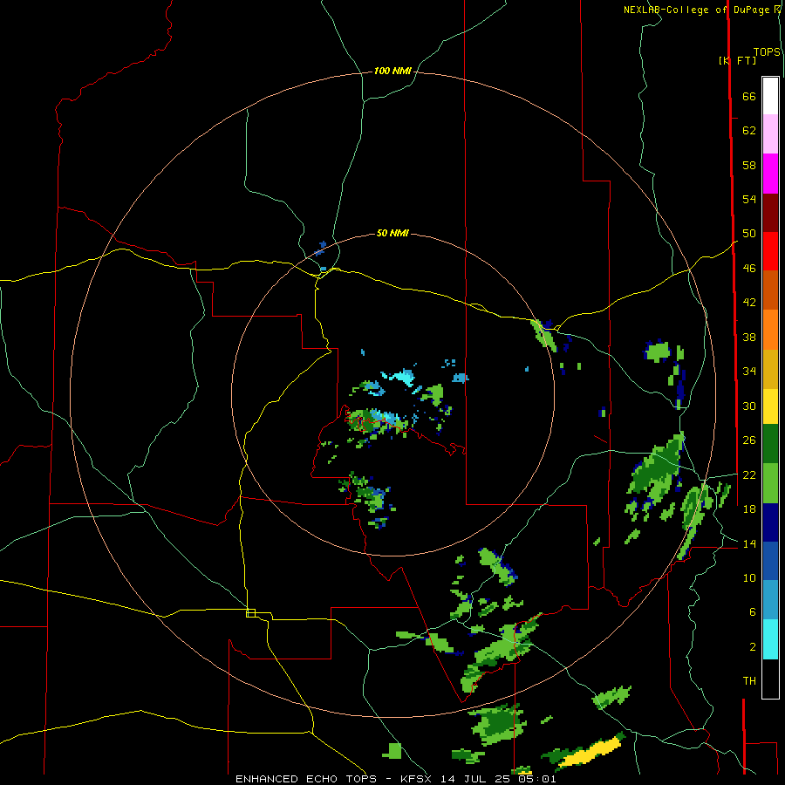785x785 pixels.
Task: Click the 6 legend value
Action: [753, 612]
